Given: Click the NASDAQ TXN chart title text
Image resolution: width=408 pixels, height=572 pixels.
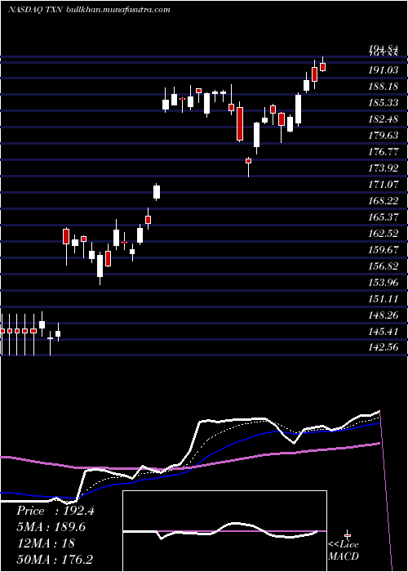Looking at the screenshot, I should (36, 9).
